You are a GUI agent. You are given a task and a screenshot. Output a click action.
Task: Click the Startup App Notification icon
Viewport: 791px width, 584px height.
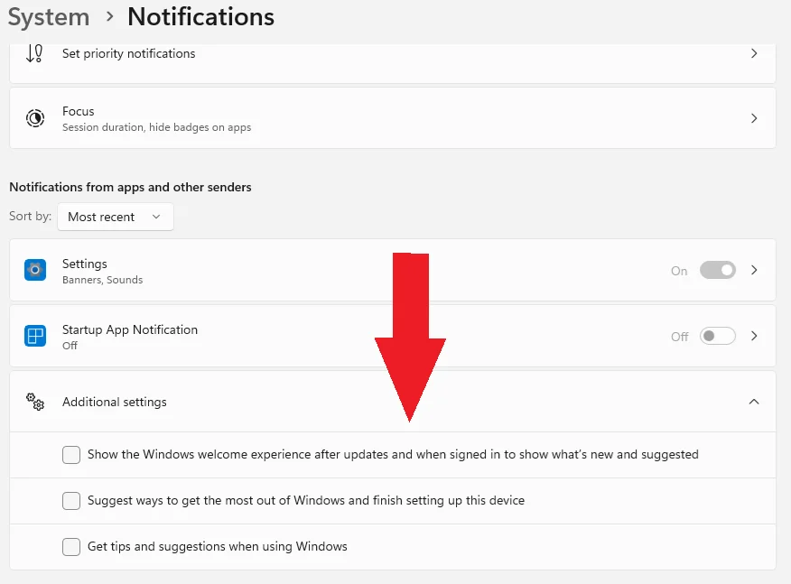click(35, 336)
